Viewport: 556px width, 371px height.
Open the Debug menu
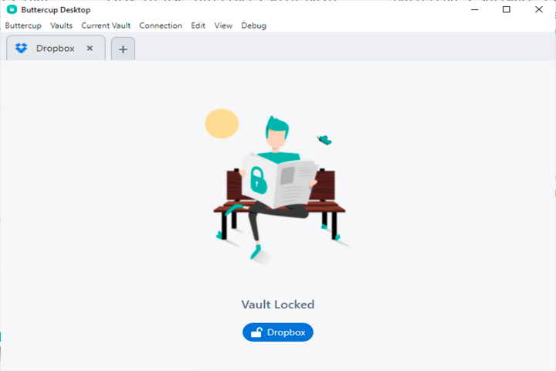coord(253,26)
